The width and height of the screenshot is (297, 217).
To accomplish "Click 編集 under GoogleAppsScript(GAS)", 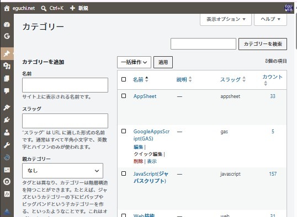I will tap(138, 147).
